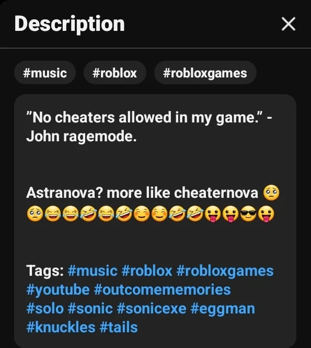311x348 pixels.
Task: Click the sunglasses emoji in the description
Action: 248,214
